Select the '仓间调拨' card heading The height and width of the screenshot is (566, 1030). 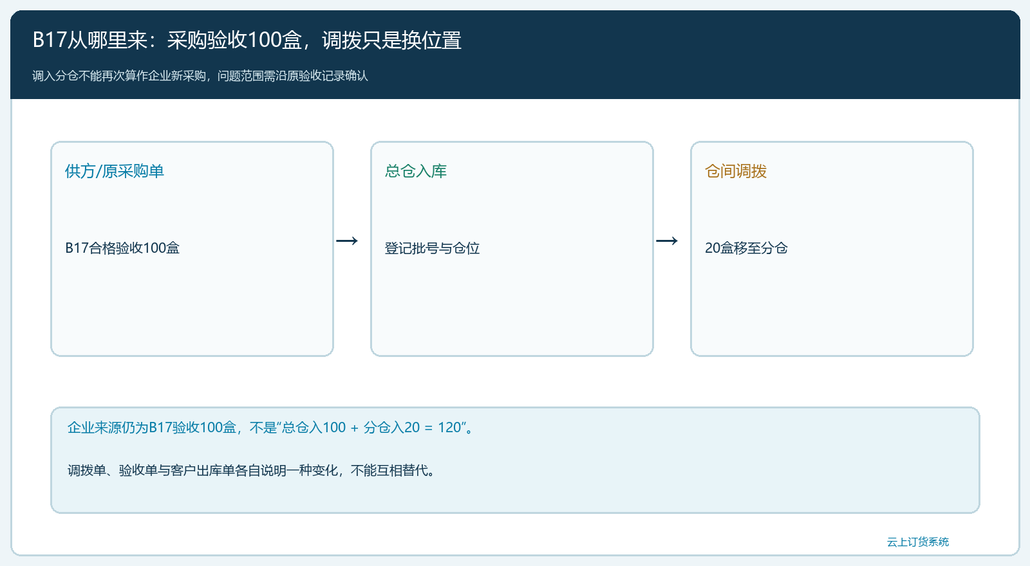click(x=736, y=171)
